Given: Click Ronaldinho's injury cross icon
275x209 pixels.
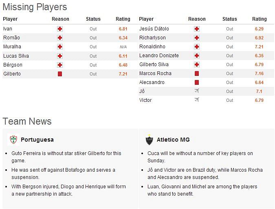Looking at the screenshot, I should (197, 47).
